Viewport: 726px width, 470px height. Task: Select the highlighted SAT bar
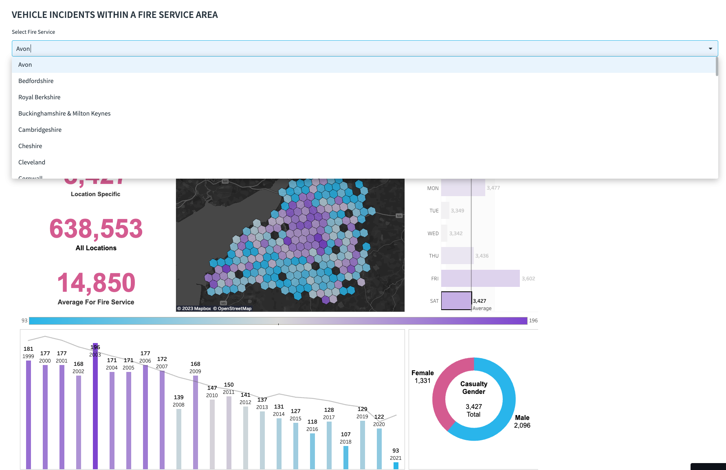point(456,301)
